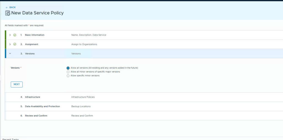Collapse the Versions step chevron
Viewport: 283px width, 140px height.
(10, 54)
